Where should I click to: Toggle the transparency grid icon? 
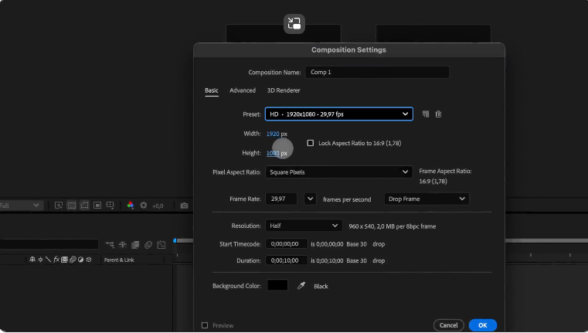(72, 206)
